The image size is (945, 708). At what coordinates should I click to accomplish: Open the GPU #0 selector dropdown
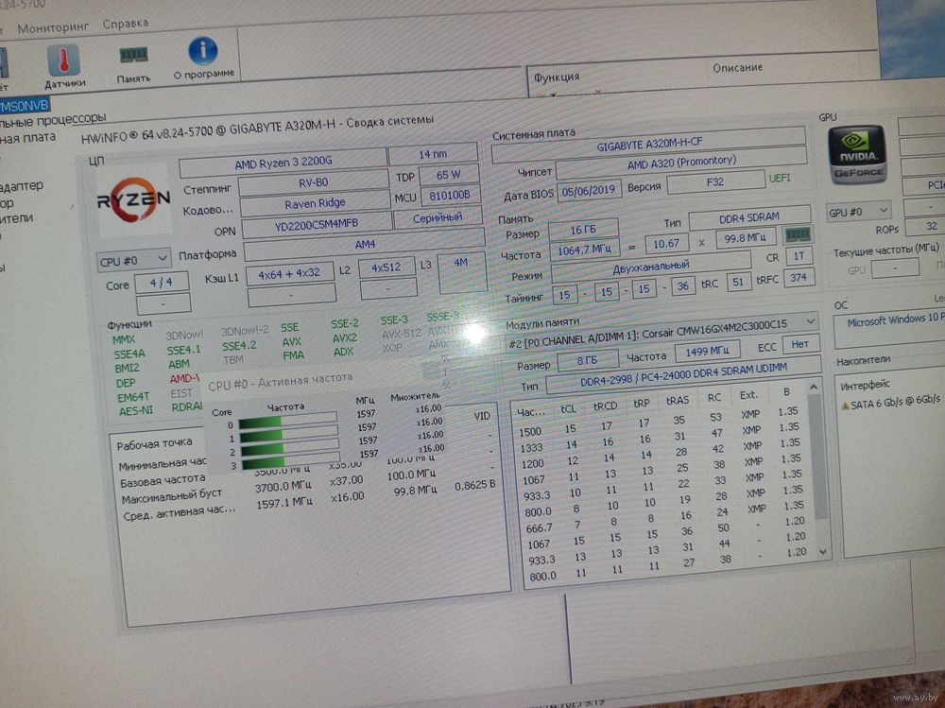pos(858,212)
